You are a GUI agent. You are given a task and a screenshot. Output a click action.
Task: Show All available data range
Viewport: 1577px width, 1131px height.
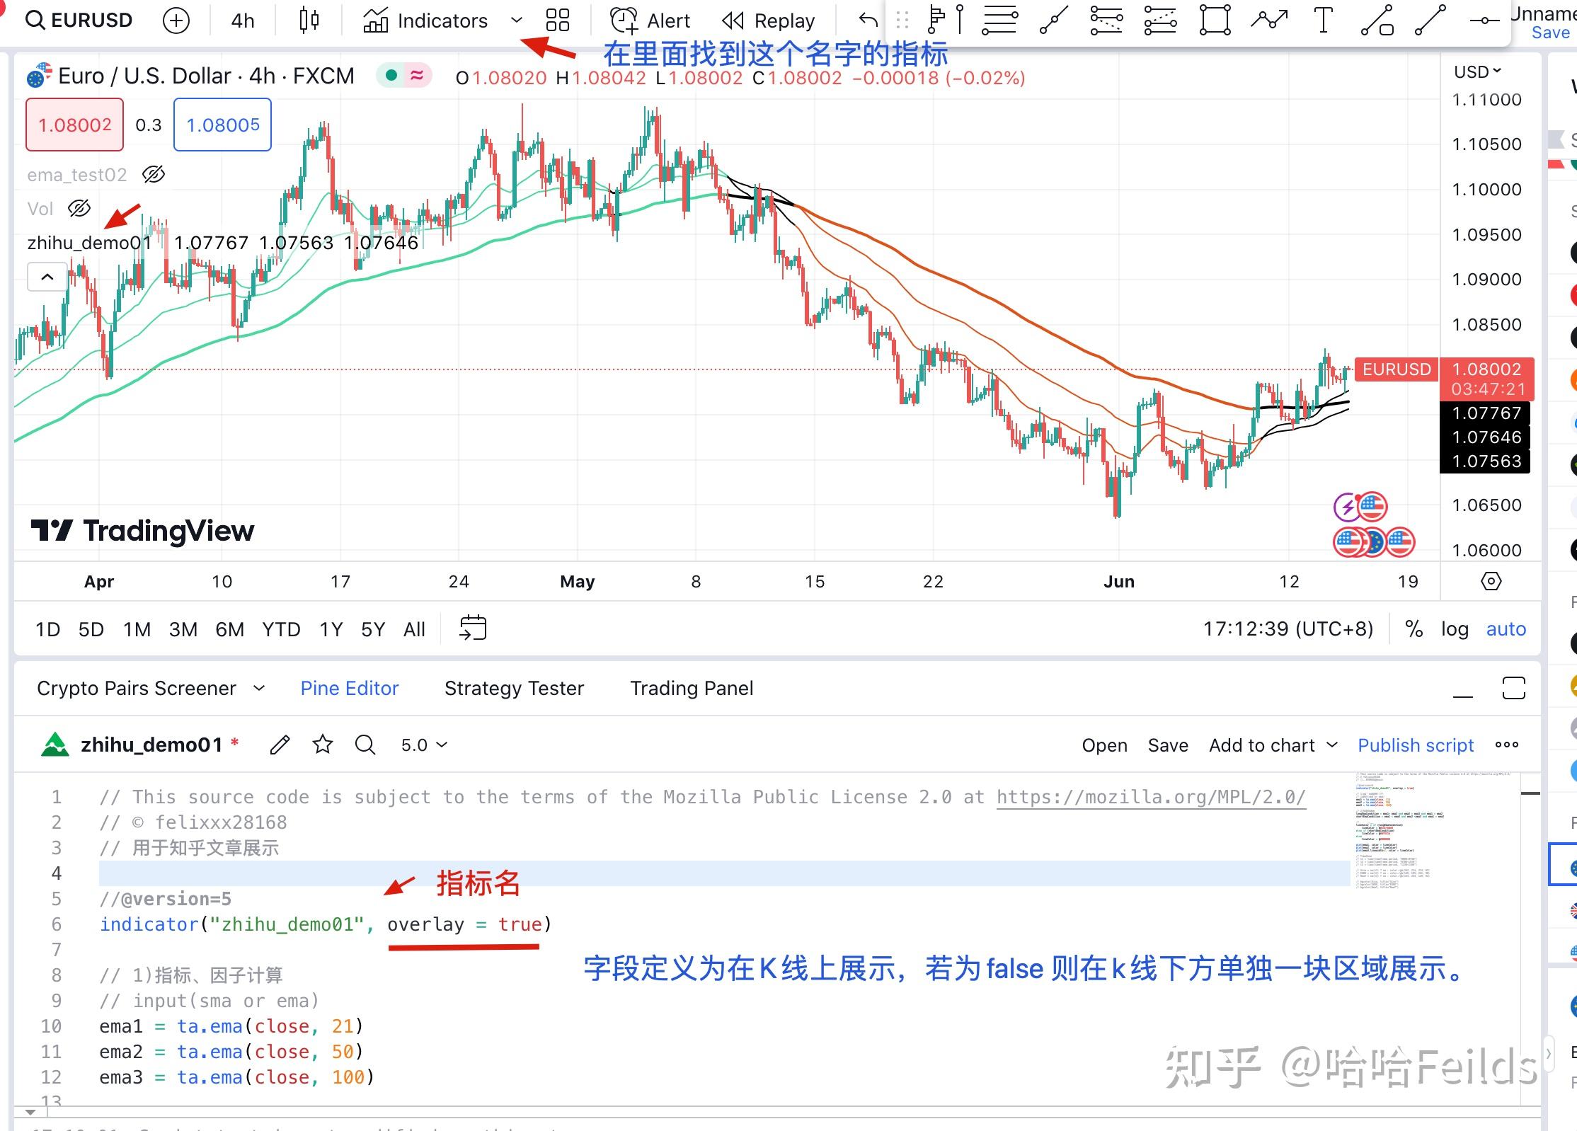point(414,629)
